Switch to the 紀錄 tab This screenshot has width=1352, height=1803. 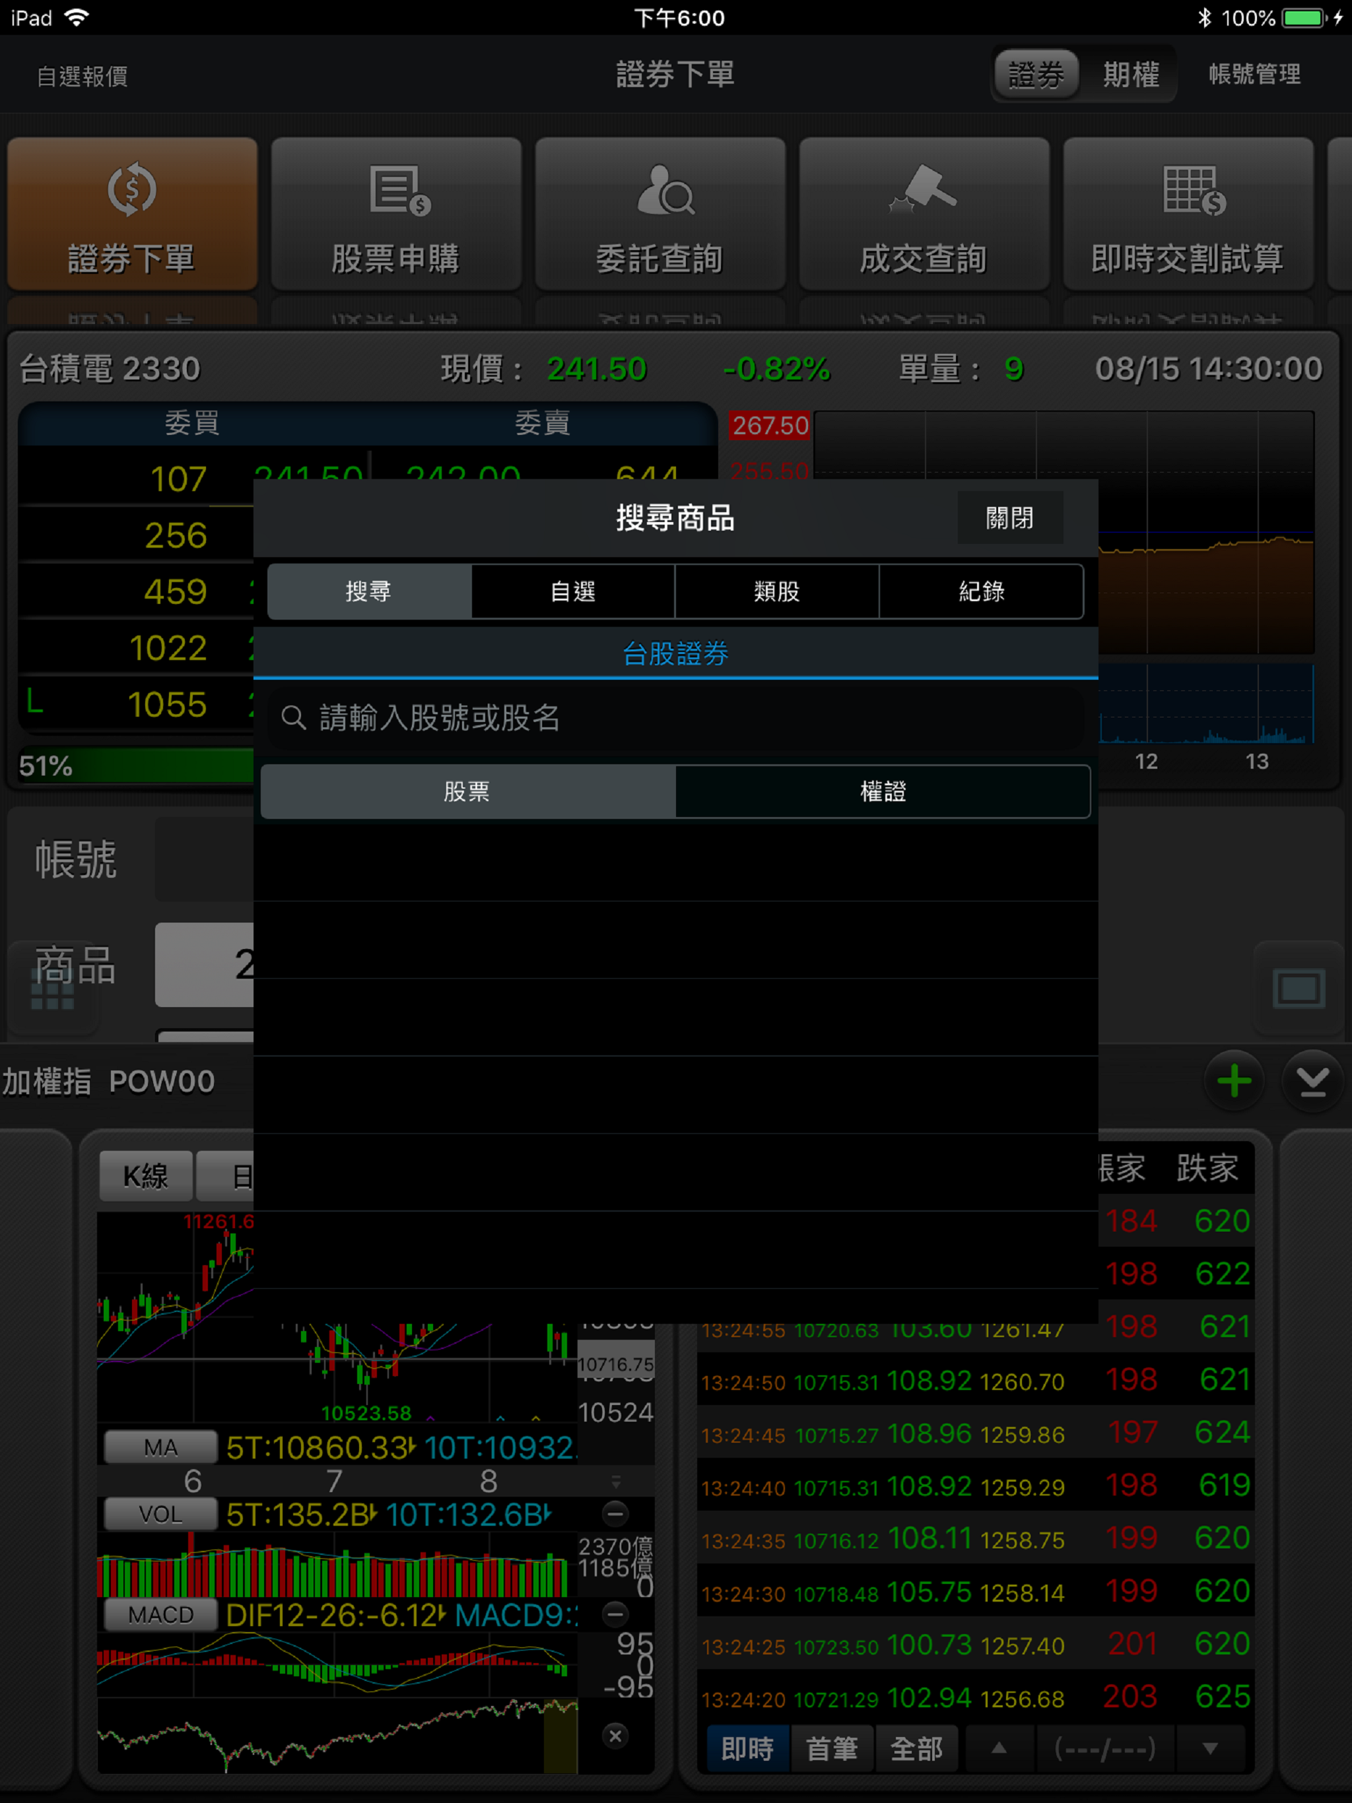pos(982,591)
